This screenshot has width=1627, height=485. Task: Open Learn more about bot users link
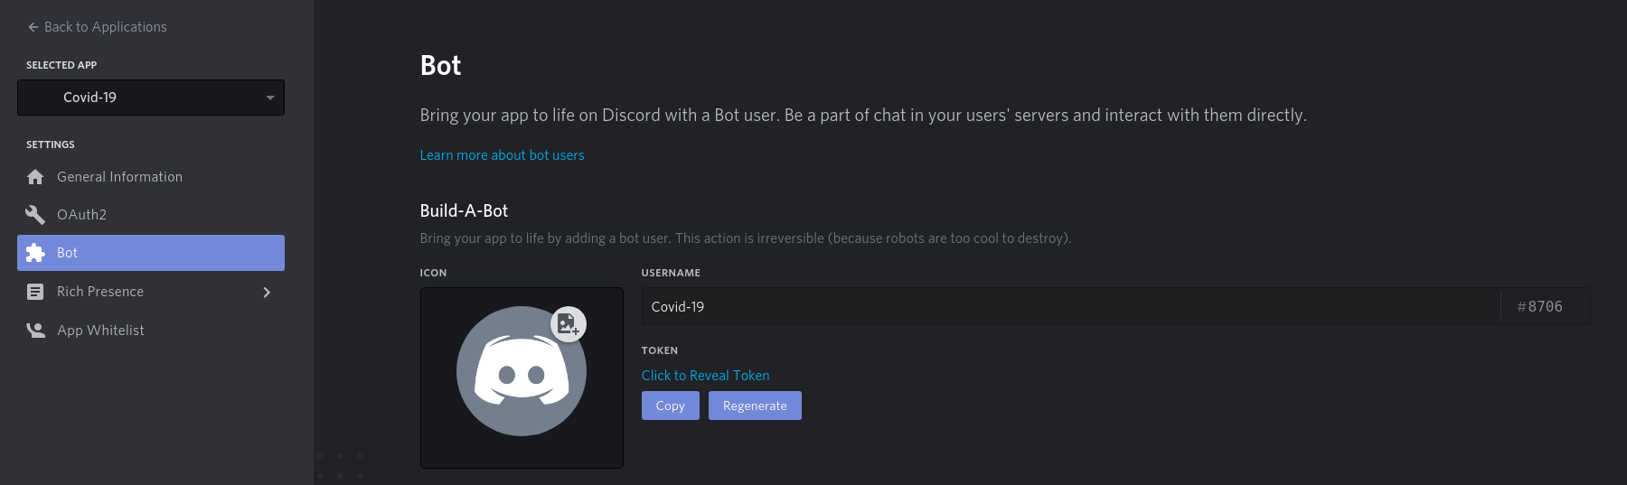point(502,155)
